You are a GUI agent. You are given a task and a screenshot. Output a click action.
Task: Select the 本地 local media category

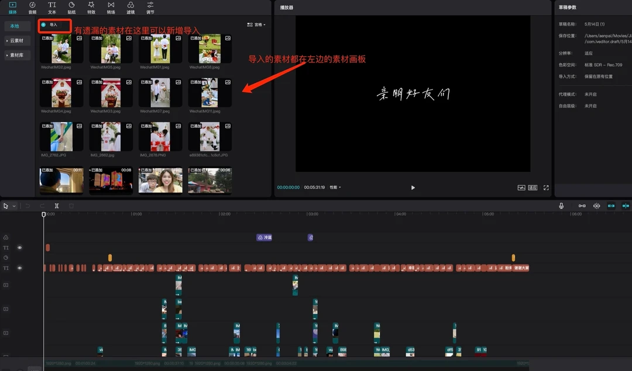coord(18,26)
